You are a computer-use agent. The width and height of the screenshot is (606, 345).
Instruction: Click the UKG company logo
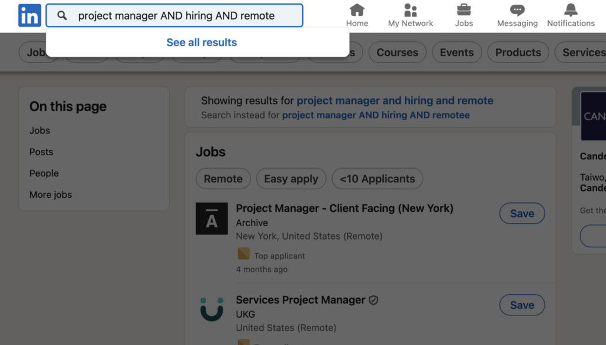click(212, 309)
